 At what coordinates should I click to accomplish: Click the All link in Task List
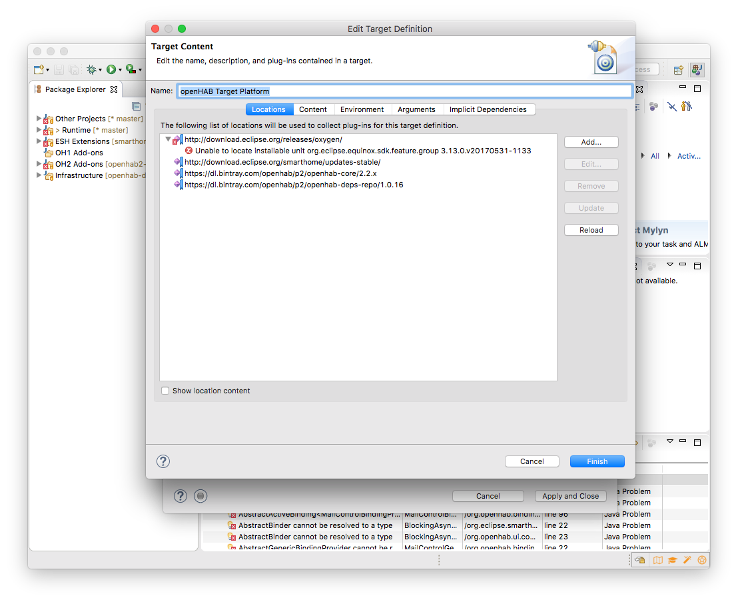point(655,156)
